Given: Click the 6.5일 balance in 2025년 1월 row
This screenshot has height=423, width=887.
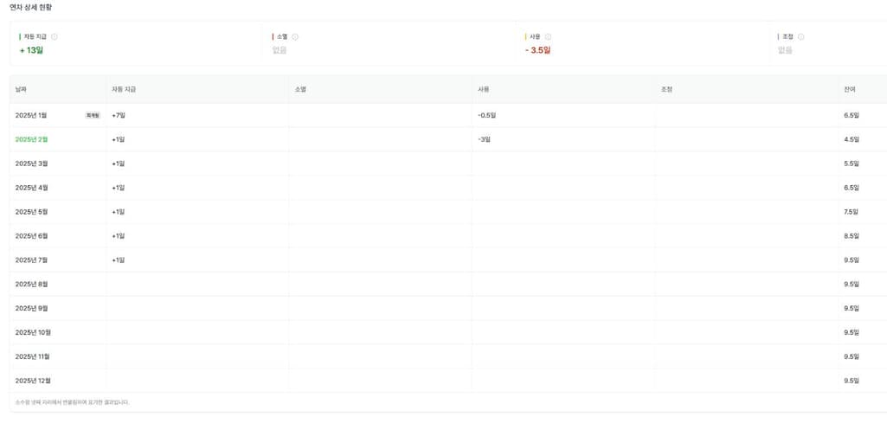Looking at the screenshot, I should (x=852, y=115).
